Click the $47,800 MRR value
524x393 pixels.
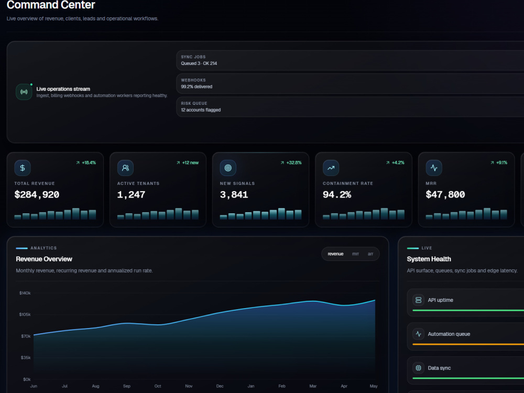coord(445,194)
